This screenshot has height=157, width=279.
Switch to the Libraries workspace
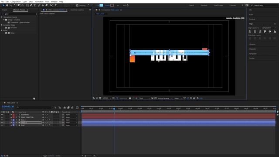click(x=232, y=6)
